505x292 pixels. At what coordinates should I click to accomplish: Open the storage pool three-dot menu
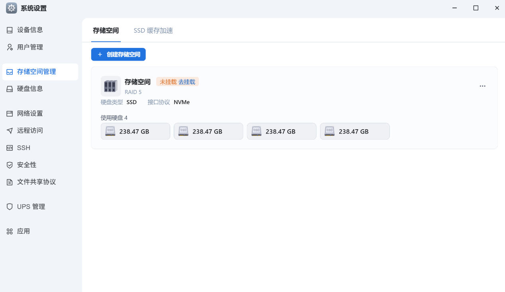pyautogui.click(x=482, y=86)
